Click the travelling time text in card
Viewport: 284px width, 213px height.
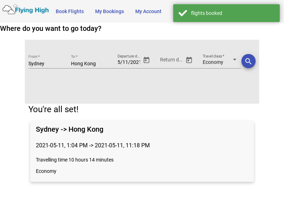[x=75, y=160]
